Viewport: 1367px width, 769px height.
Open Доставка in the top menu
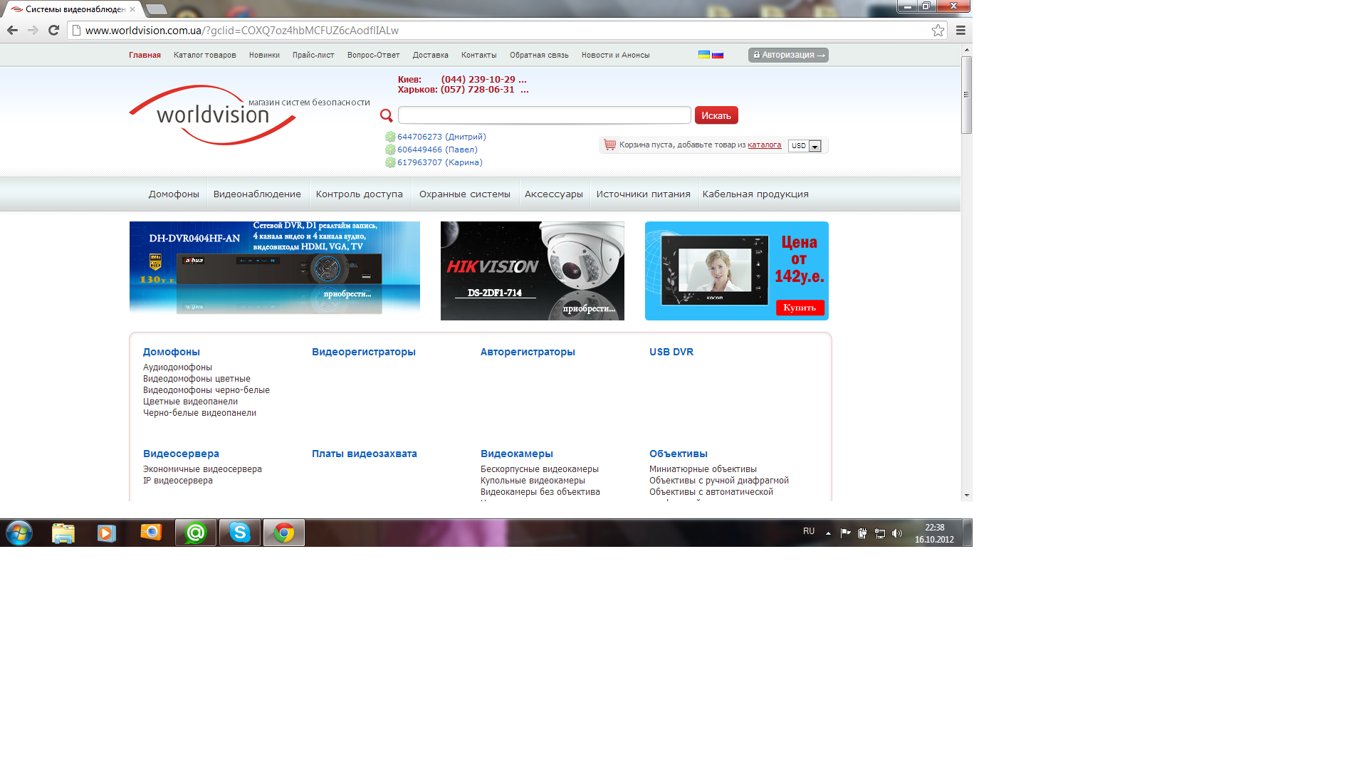431,55
